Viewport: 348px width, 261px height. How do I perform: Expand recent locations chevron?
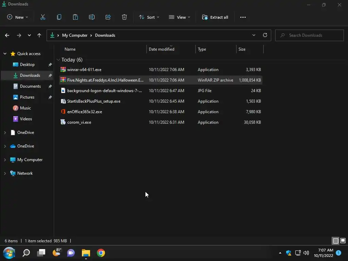(x=29, y=35)
